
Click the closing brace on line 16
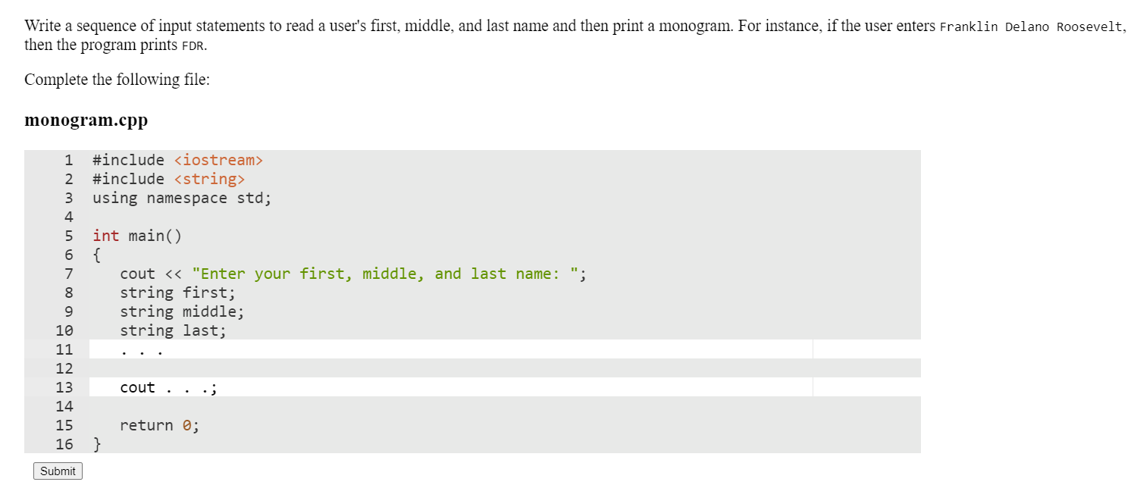pyautogui.click(x=96, y=444)
